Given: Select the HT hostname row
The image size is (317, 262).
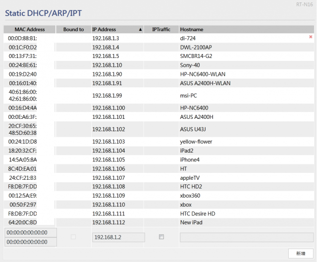Looking at the screenshot, I should [158, 168].
